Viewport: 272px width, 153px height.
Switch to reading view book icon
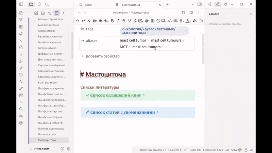(x=191, y=13)
